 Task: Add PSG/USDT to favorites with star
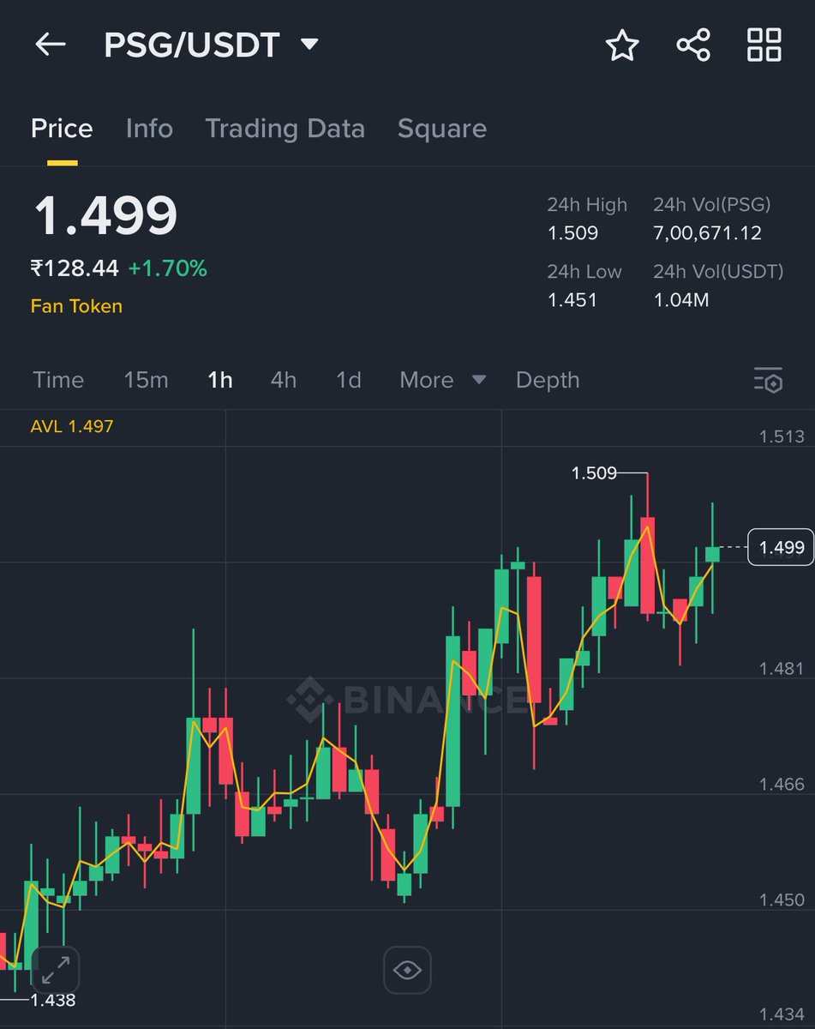623,45
